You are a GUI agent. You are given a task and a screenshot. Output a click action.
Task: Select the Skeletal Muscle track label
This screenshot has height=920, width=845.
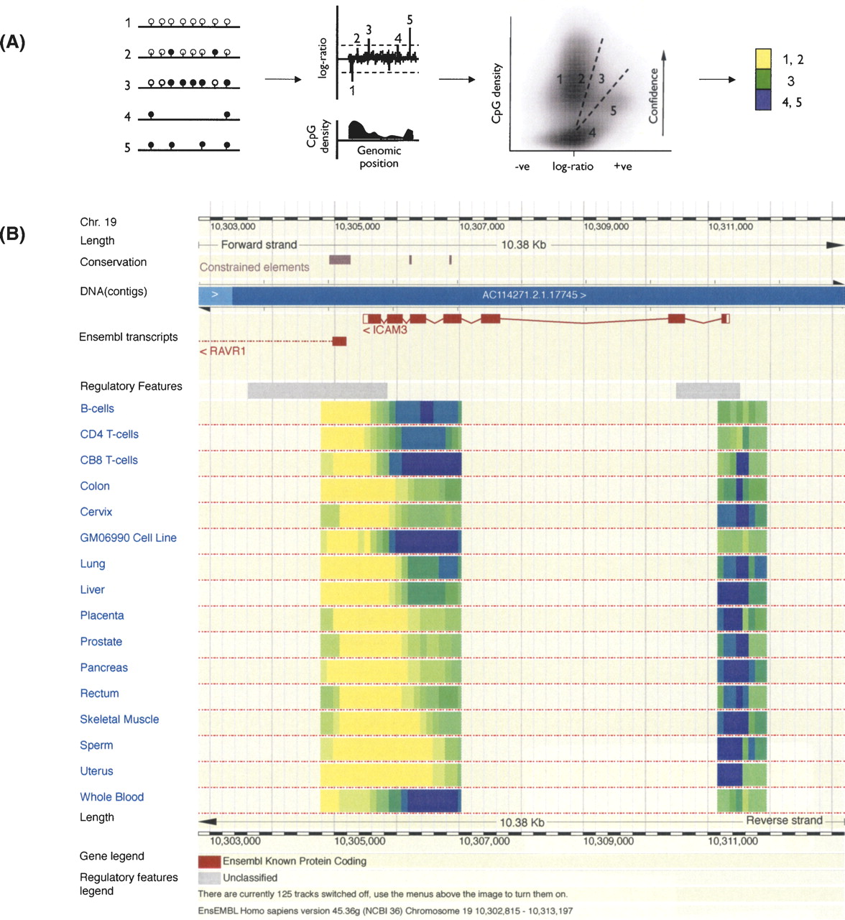[x=119, y=719]
